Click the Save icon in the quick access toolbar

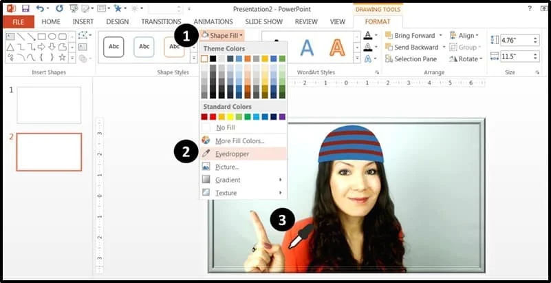point(25,8)
